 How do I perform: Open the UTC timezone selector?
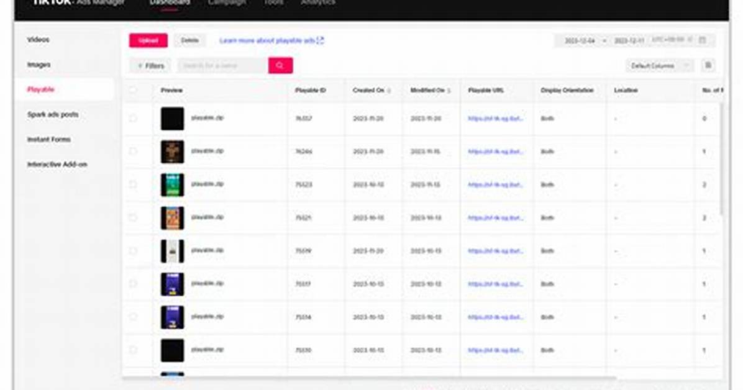pos(672,40)
